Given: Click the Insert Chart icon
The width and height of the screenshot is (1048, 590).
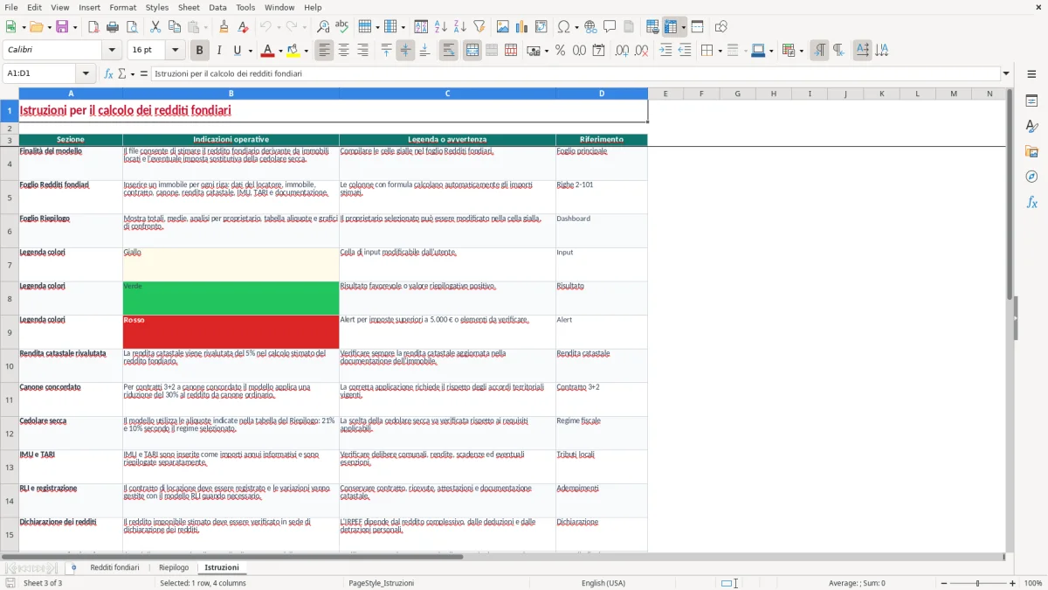Looking at the screenshot, I should coord(522,27).
